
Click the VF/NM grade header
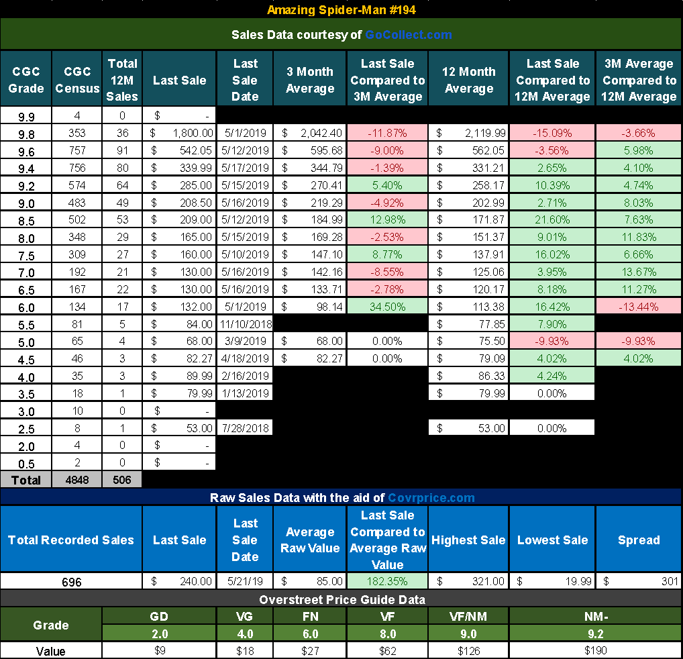pyautogui.click(x=469, y=616)
